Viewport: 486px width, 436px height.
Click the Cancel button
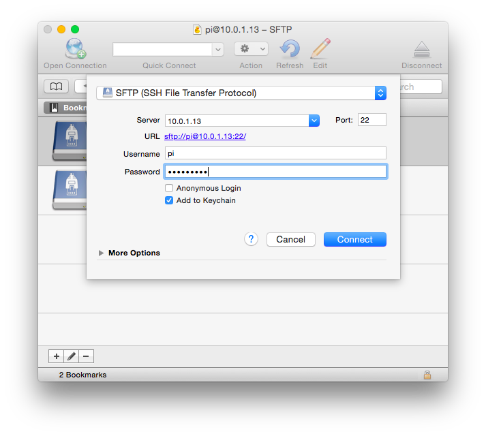pyautogui.click(x=291, y=240)
